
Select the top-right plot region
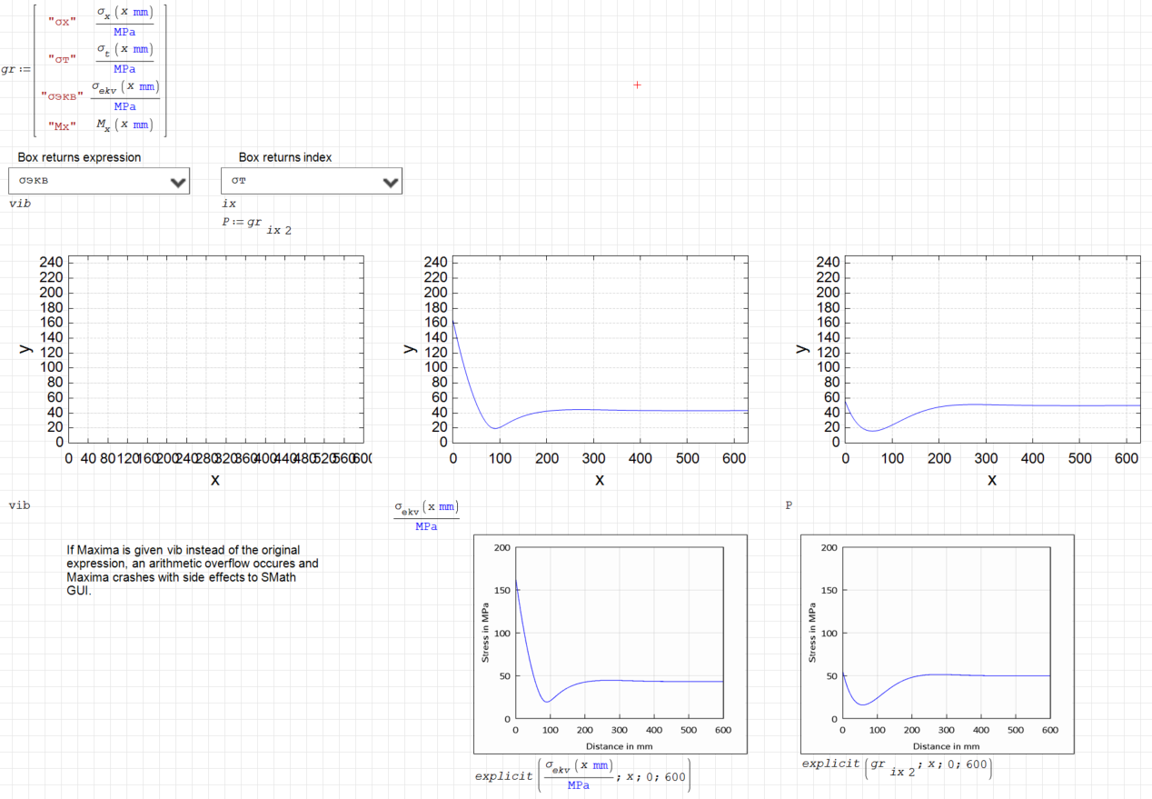click(992, 350)
